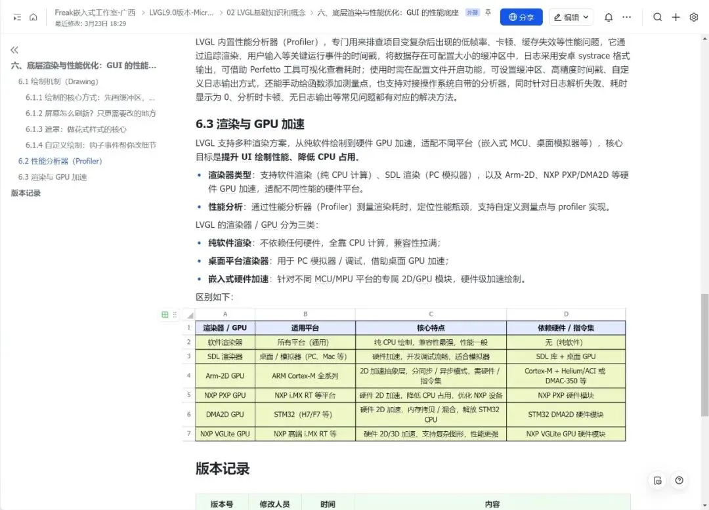Click the ARM Cortex-M 全系列 cell

pos(305,375)
